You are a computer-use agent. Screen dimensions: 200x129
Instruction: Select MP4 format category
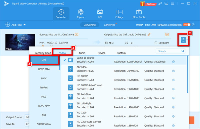pos(44,60)
